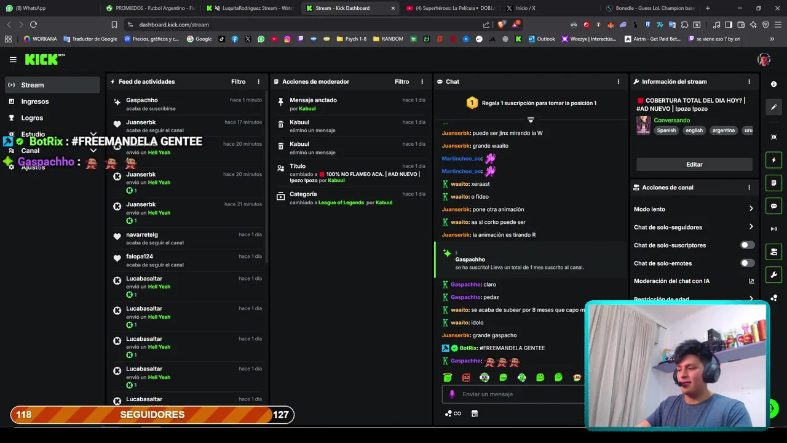Click the League of Legends category link
The image size is (787, 443).
[x=341, y=203]
